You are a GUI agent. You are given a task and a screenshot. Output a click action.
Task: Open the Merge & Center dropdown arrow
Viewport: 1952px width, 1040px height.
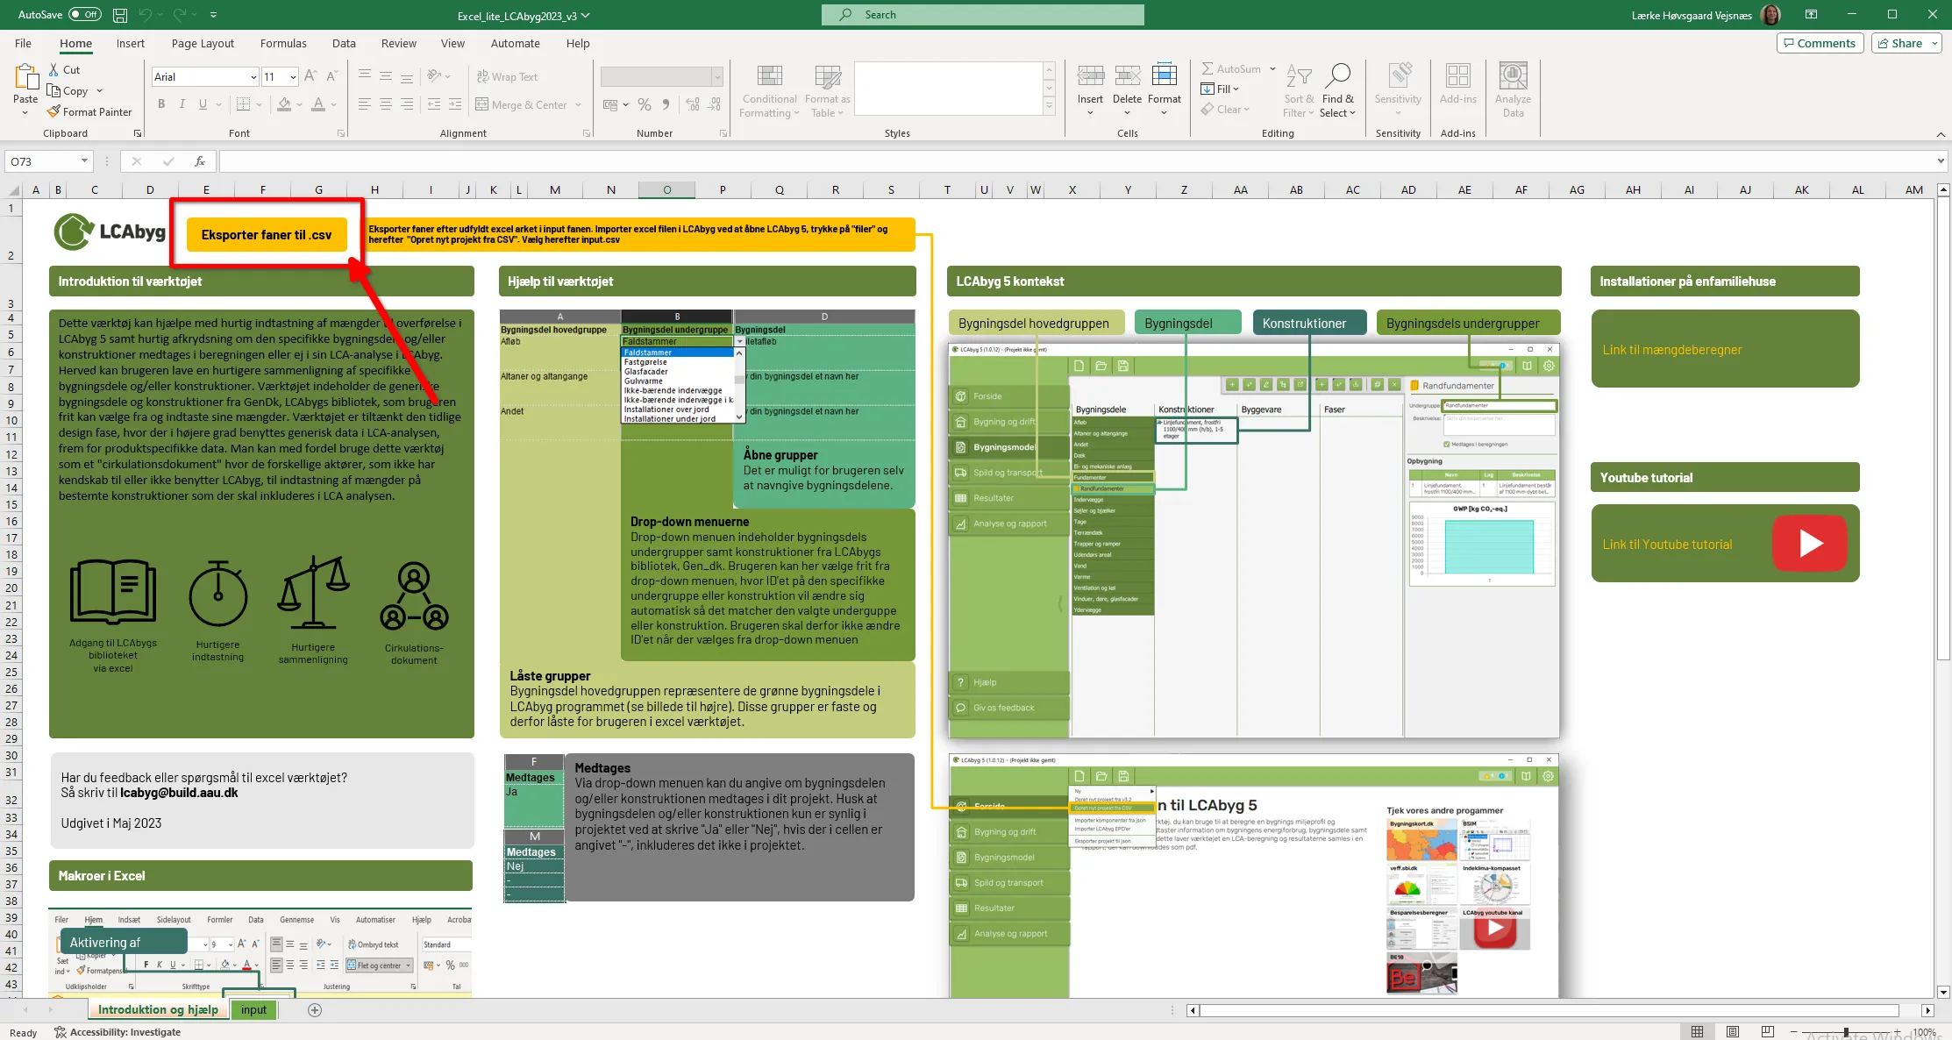pos(579,104)
